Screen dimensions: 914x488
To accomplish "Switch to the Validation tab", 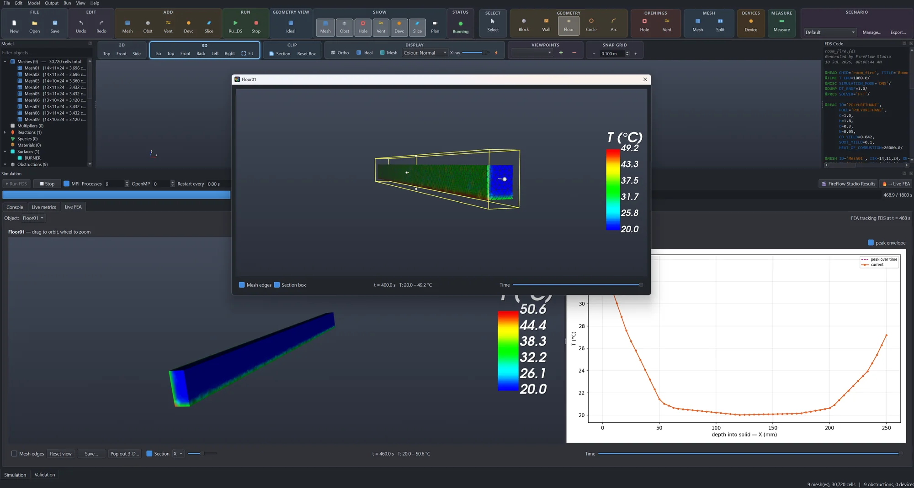I will (x=45, y=475).
